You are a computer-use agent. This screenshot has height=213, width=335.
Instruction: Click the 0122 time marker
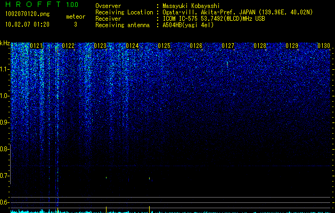pos(68,46)
